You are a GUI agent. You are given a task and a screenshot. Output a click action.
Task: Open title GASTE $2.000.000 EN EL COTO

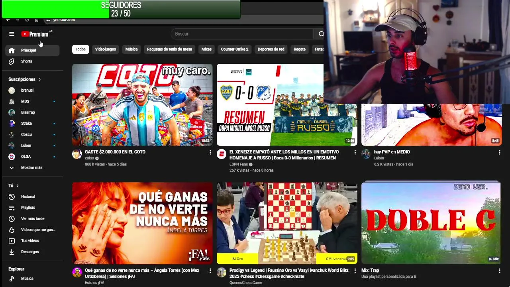click(x=115, y=152)
